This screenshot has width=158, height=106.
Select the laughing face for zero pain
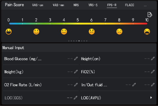tap(9, 32)
